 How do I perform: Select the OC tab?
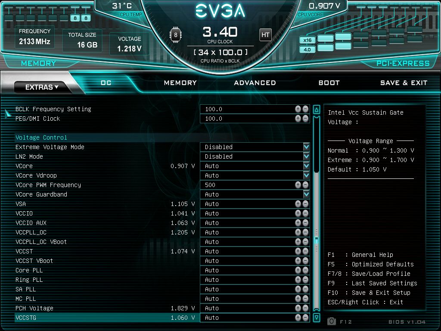pos(106,83)
